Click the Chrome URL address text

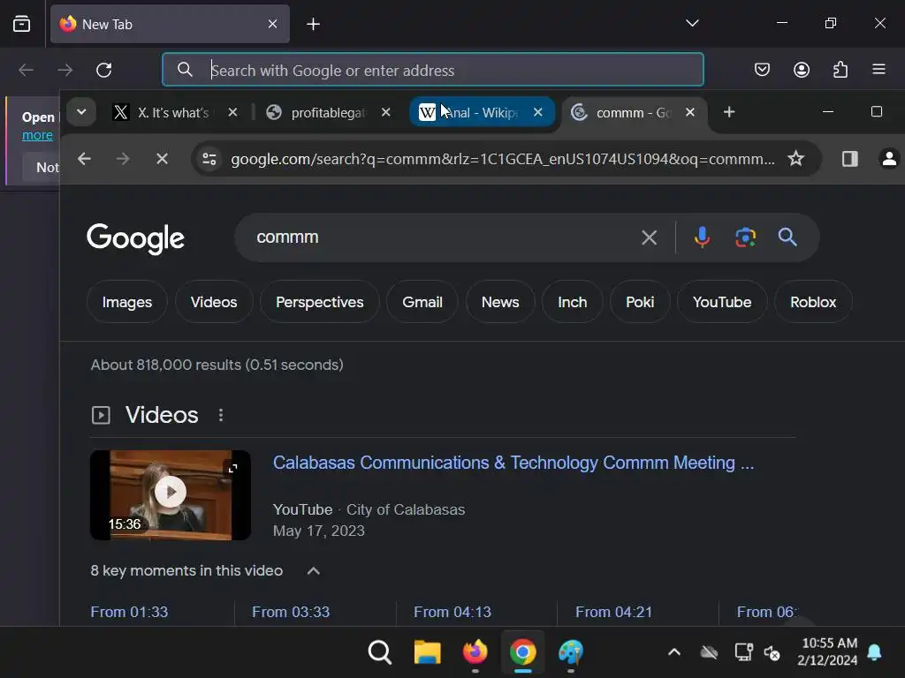point(502,159)
